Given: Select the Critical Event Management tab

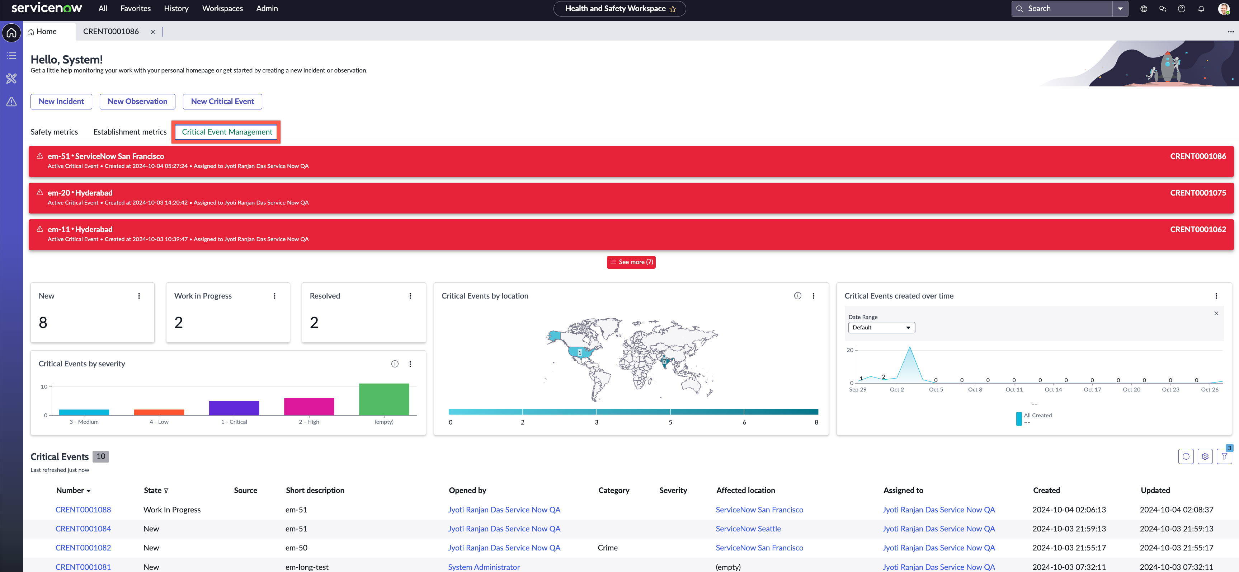Looking at the screenshot, I should [x=227, y=132].
